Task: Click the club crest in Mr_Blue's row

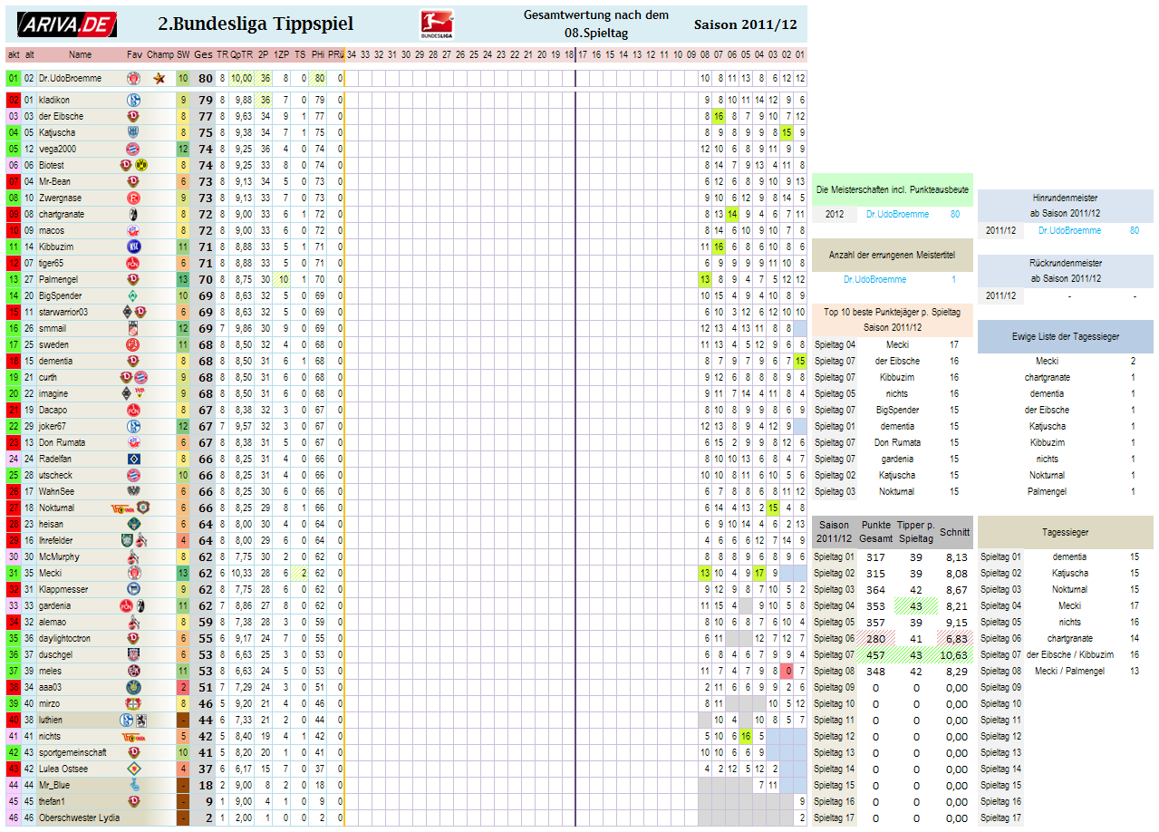Action: coord(133,786)
